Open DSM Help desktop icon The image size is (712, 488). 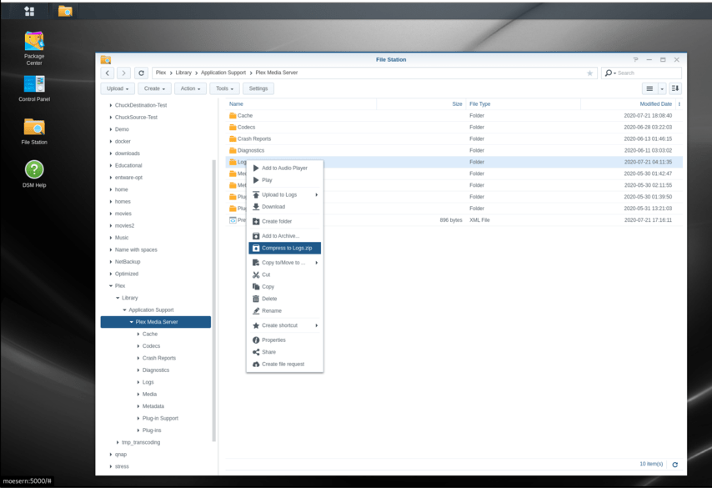pos(34,174)
